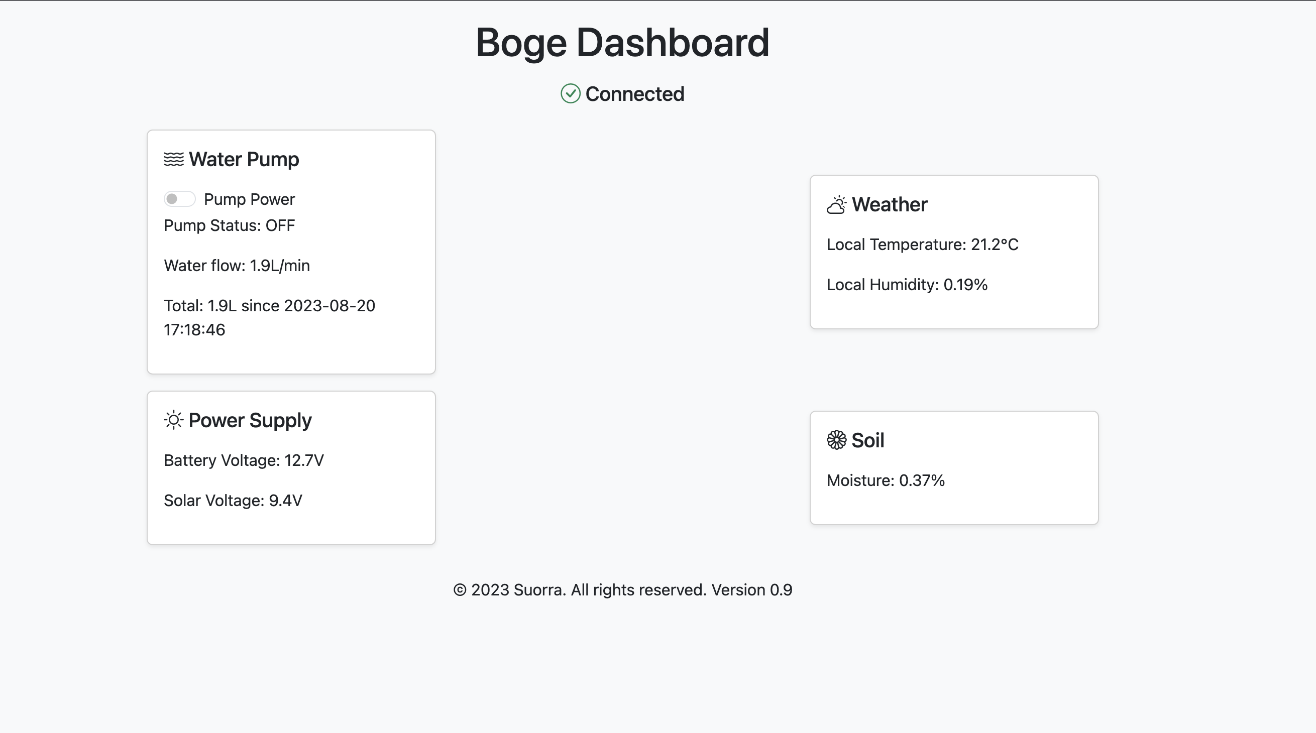The width and height of the screenshot is (1316, 733).
Task: Click the Connected status text
Action: 634,94
